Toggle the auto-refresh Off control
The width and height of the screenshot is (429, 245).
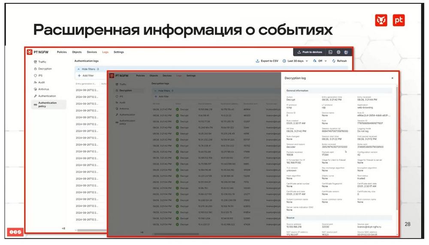(320, 61)
